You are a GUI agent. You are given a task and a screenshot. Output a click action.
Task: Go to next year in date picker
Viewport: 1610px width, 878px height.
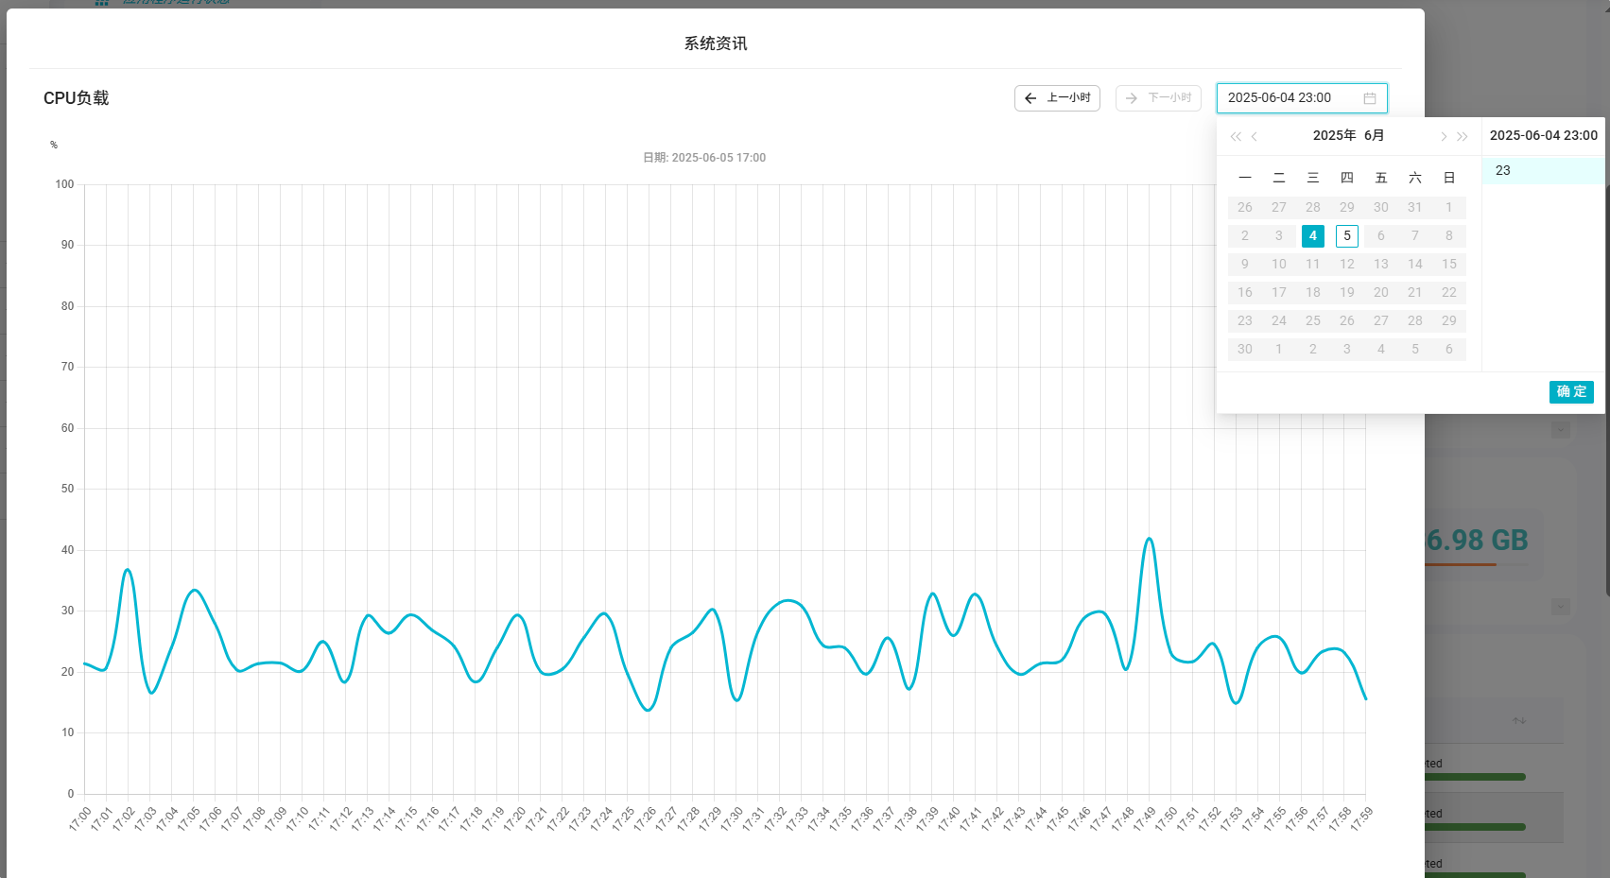pos(1463,136)
